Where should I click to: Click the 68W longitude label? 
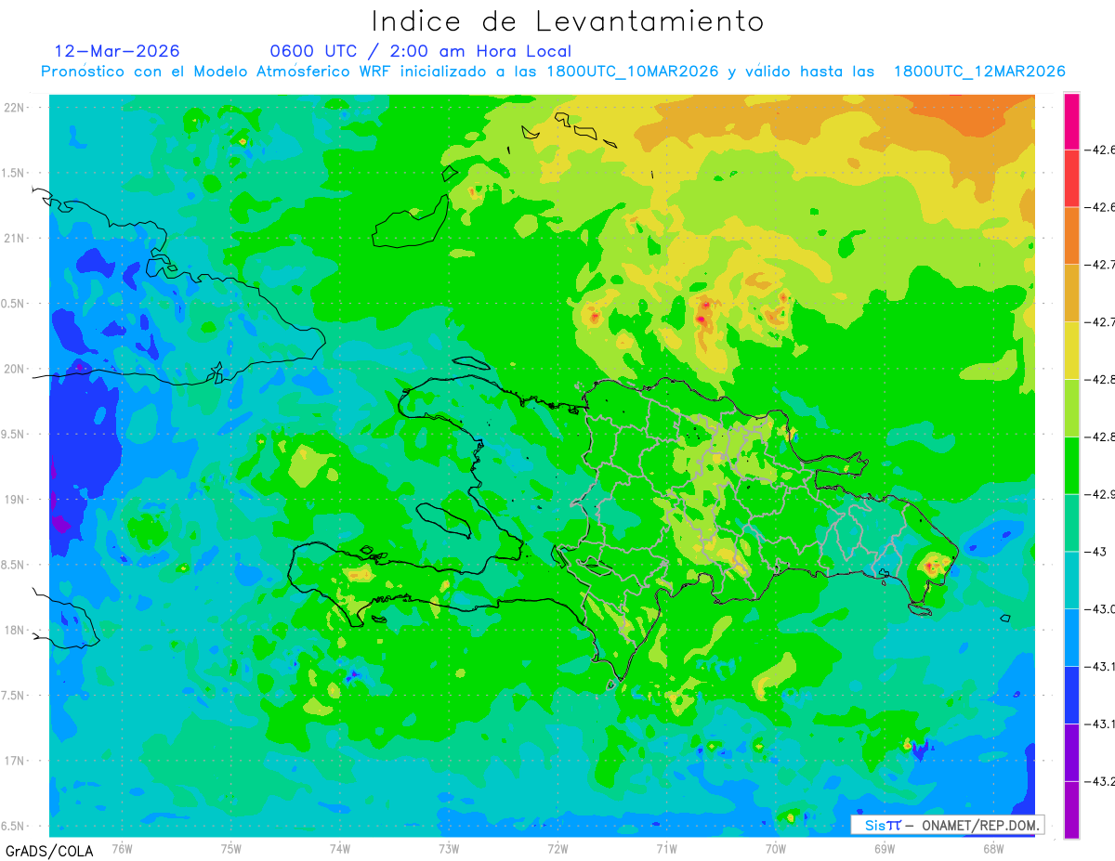click(992, 847)
